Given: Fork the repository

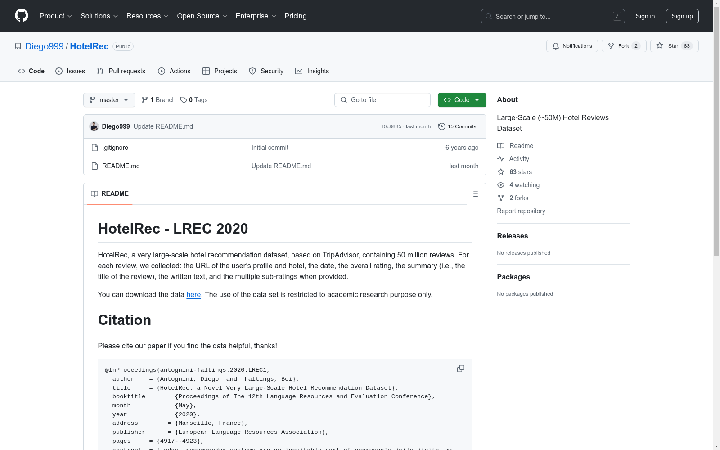Looking at the screenshot, I should (624, 46).
